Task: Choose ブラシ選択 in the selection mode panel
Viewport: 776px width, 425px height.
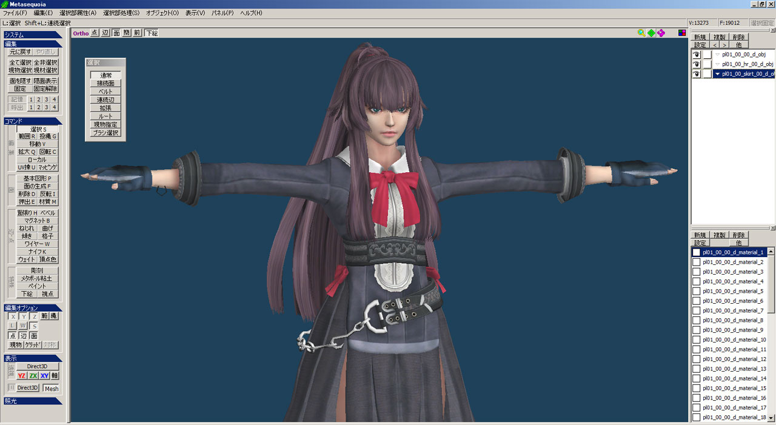Action: click(x=105, y=133)
